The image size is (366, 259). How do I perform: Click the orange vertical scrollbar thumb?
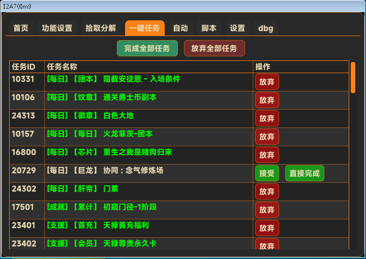pyautogui.click(x=353, y=77)
